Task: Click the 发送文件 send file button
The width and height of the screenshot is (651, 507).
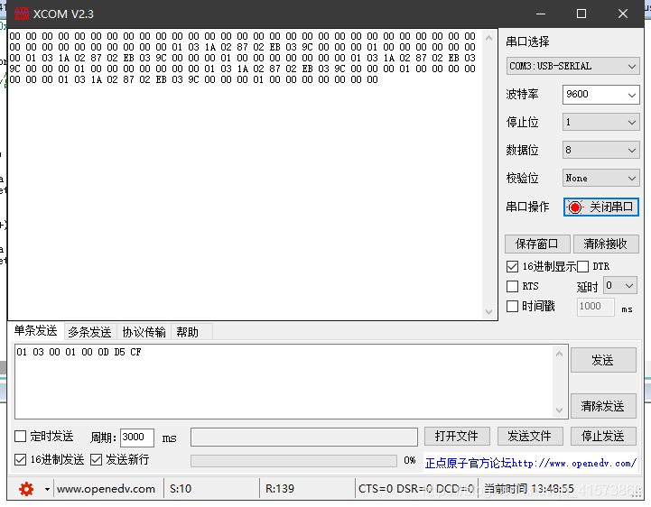Action: click(x=530, y=436)
